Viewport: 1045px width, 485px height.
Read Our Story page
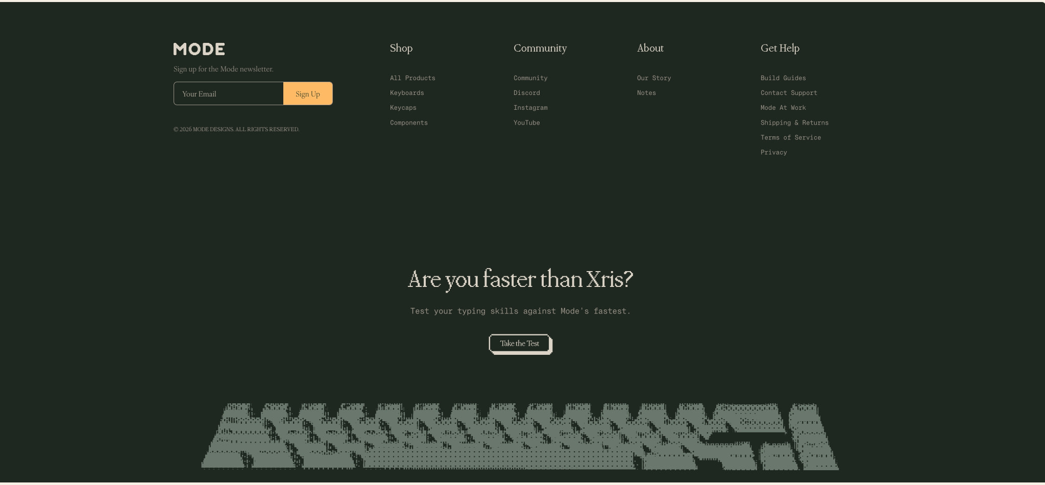pyautogui.click(x=654, y=78)
